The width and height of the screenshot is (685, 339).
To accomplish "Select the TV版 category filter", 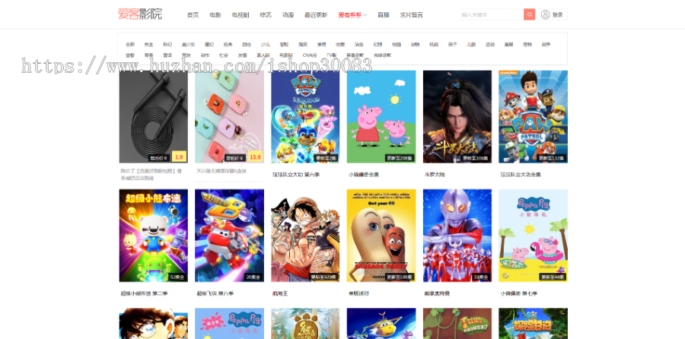I will 332,55.
